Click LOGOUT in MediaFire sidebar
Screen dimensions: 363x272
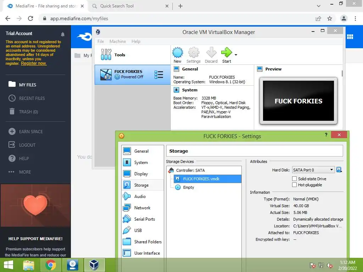pyautogui.click(x=22, y=145)
